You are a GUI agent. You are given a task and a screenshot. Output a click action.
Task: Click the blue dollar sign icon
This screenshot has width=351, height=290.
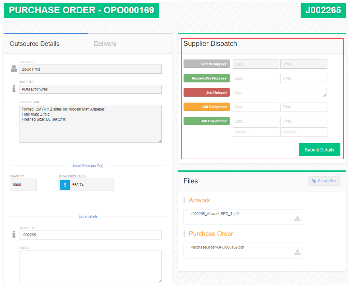click(x=65, y=185)
